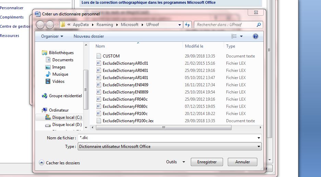
Task: Click the Rechercher dans UProof search box
Action: [x=225, y=25]
